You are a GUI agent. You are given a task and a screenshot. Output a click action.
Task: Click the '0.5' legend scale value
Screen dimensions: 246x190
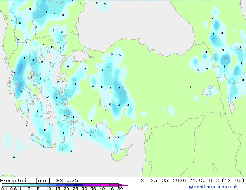pyautogui.click(x=13, y=188)
